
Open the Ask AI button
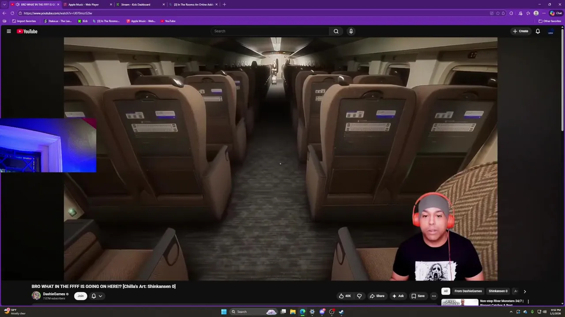tap(398, 296)
